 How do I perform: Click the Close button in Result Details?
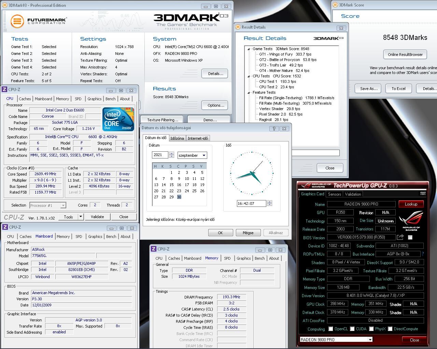click(x=330, y=168)
